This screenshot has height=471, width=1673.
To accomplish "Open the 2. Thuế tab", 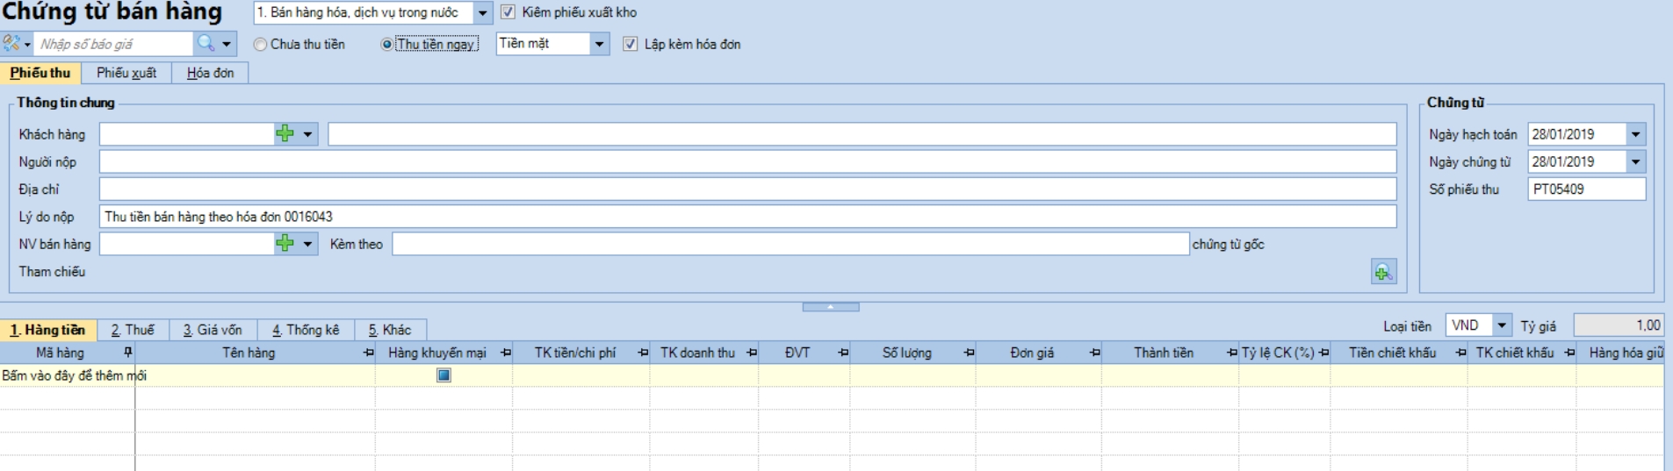I will pyautogui.click(x=133, y=330).
